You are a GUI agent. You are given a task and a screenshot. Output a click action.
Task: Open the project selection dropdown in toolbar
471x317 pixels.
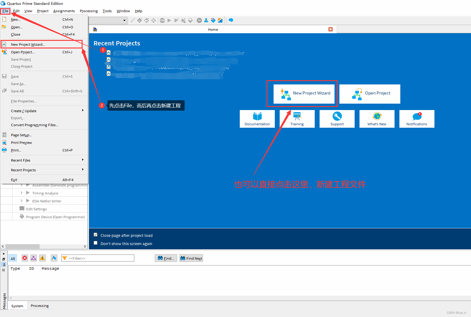click(124, 20)
